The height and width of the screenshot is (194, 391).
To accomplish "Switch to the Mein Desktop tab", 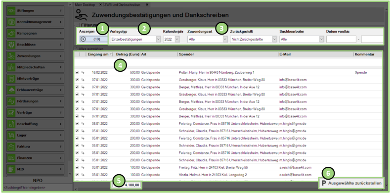I will (85, 5).
